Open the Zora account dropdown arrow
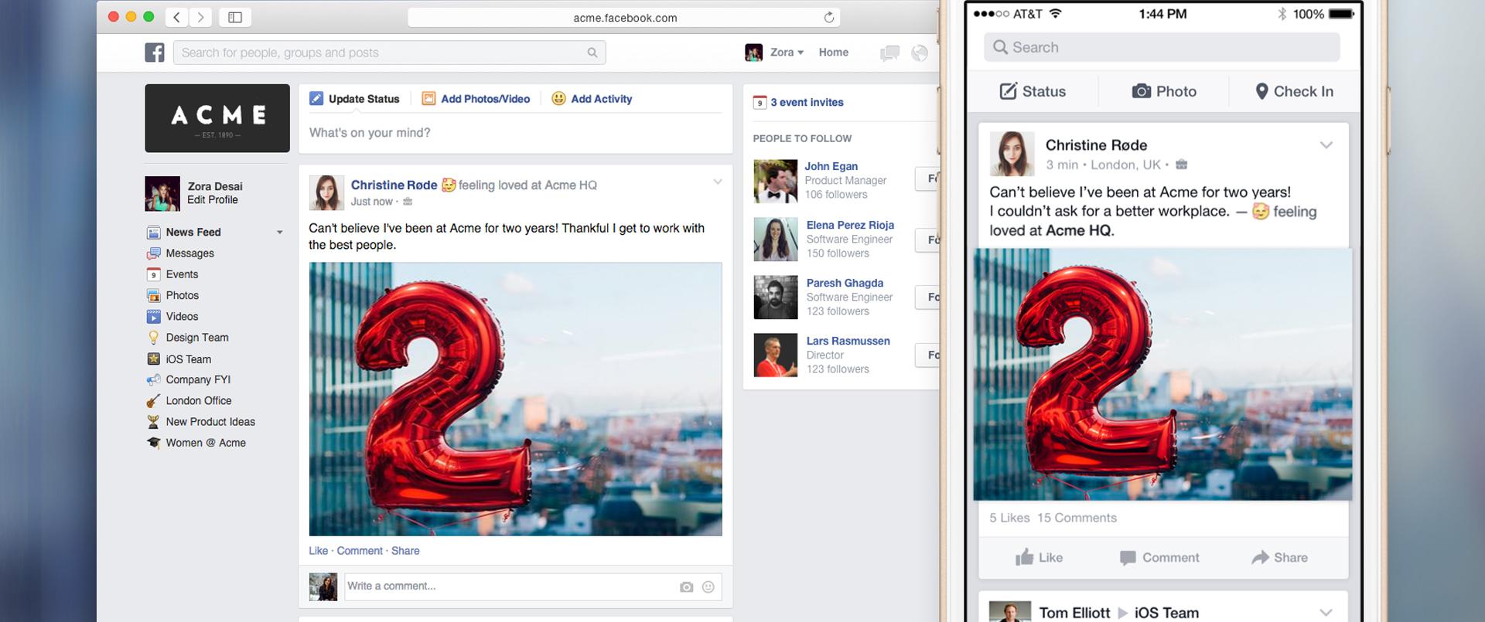The image size is (1485, 622). pyautogui.click(x=801, y=53)
